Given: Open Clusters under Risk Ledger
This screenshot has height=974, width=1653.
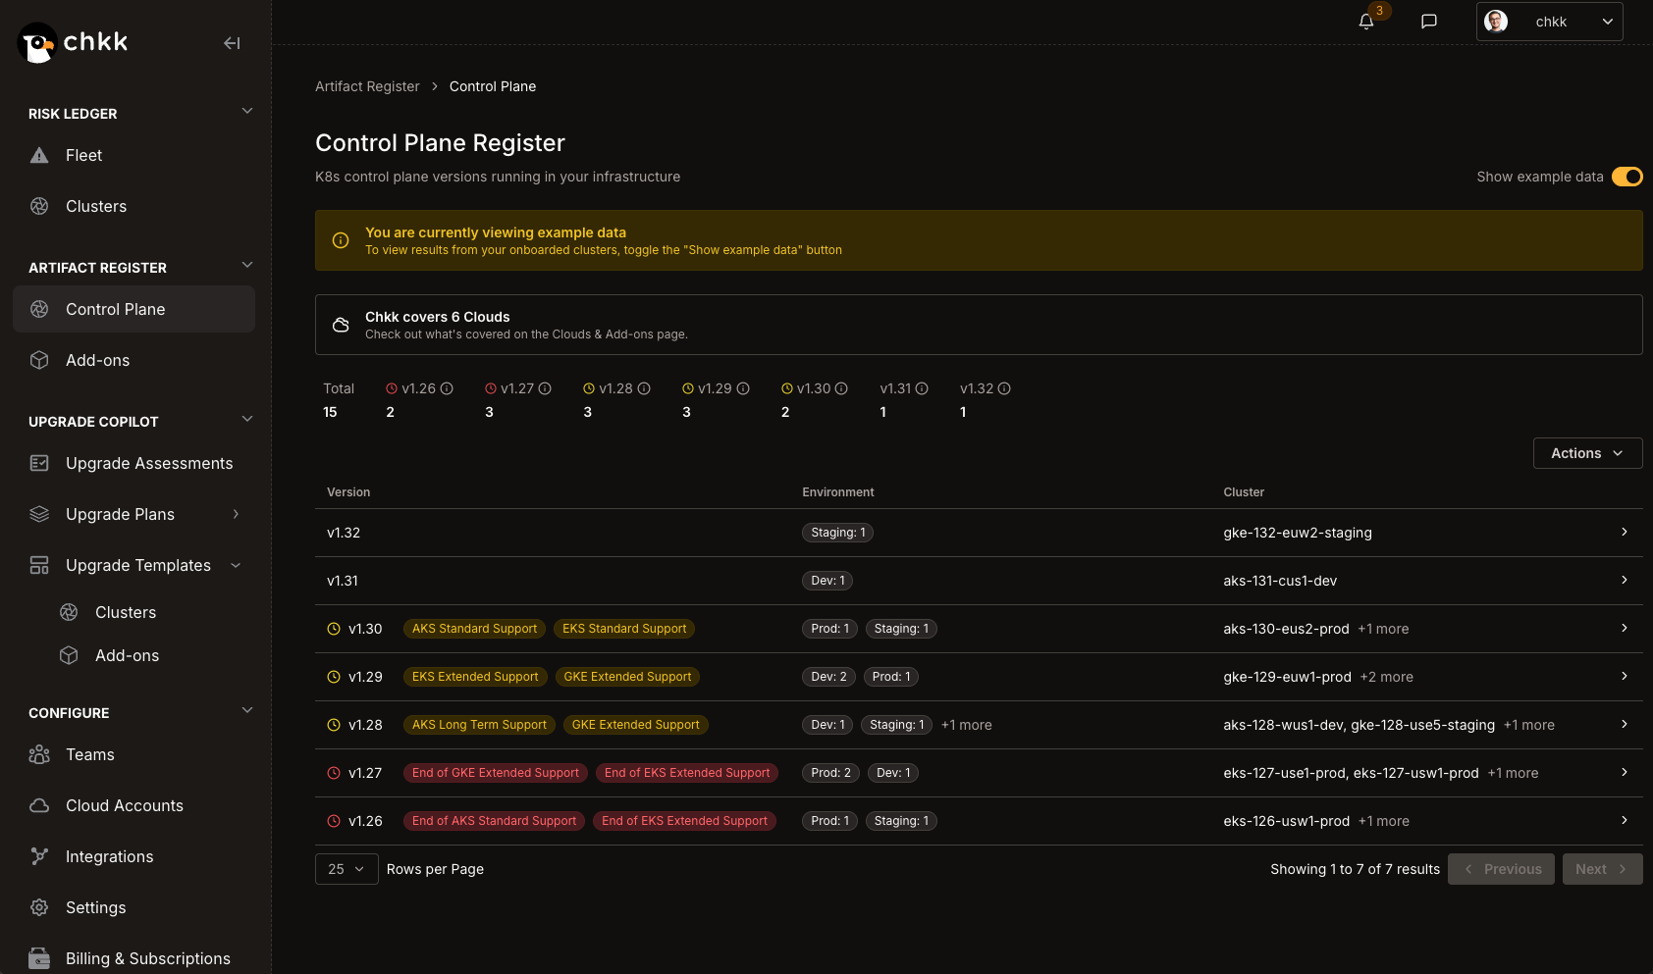Looking at the screenshot, I should pos(133,206).
